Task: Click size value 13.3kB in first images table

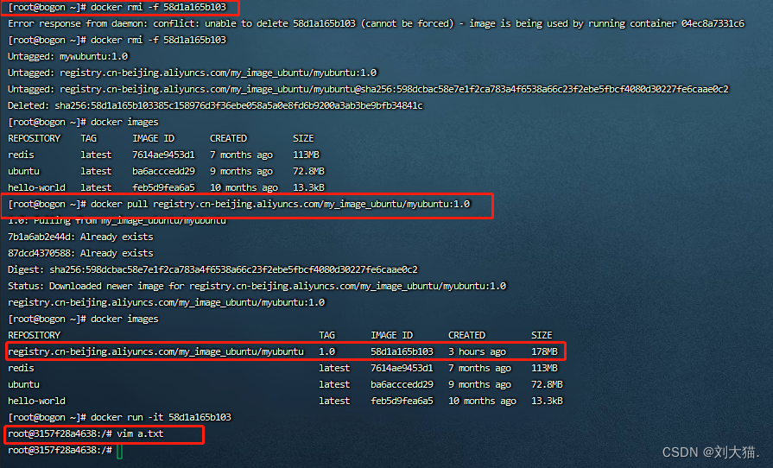Action: pos(308,187)
